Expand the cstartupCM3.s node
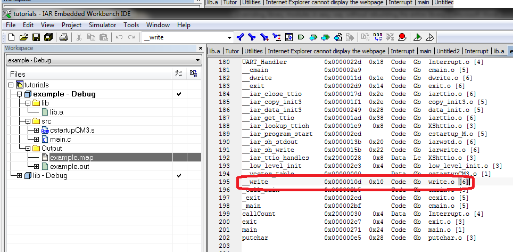The height and width of the screenshot is (252, 513). click(36, 131)
